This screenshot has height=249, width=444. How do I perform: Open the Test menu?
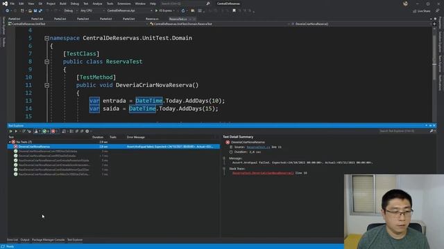(x=86, y=3)
